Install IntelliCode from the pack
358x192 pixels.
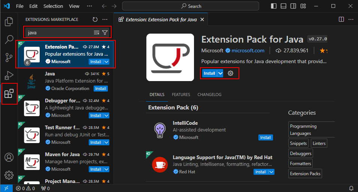click(x=266, y=137)
